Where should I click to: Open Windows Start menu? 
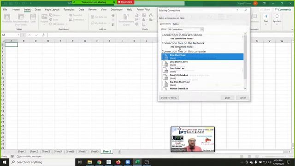[x=5, y=162]
